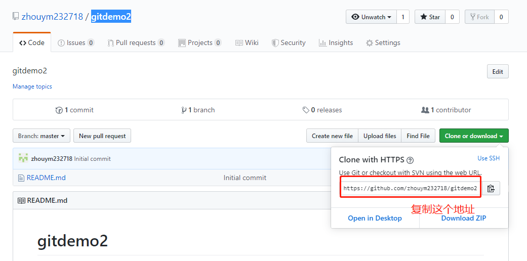
Task: View the 1 commit history link
Action: [x=74, y=110]
